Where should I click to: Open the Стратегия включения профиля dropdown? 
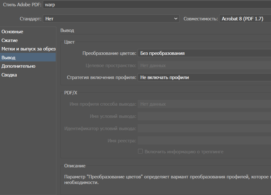(x=204, y=77)
